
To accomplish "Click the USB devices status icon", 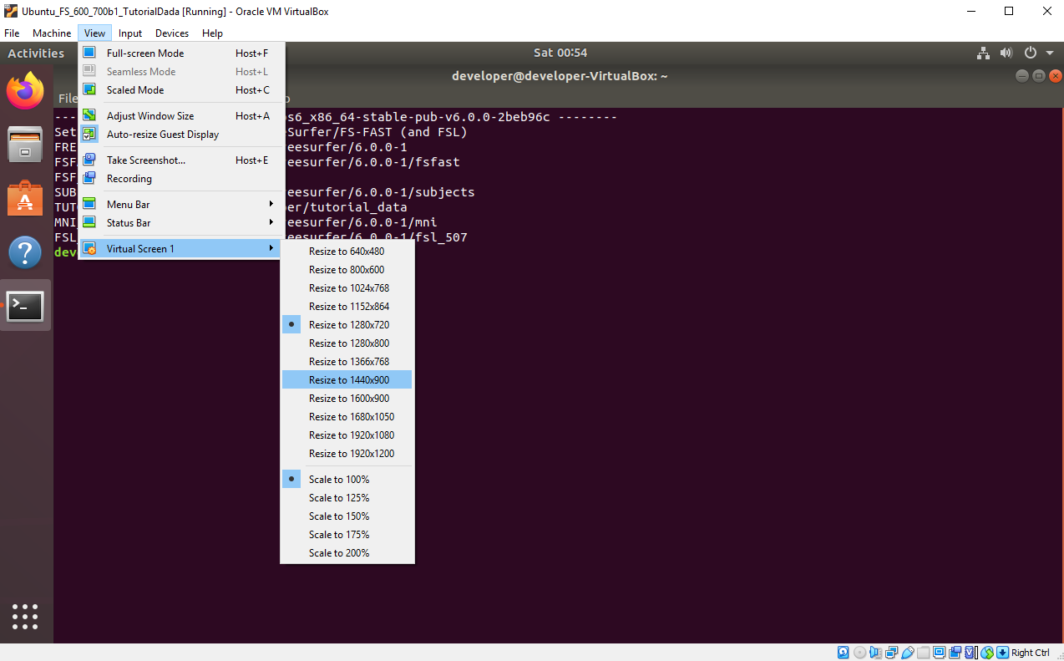I will pyautogui.click(x=907, y=653).
